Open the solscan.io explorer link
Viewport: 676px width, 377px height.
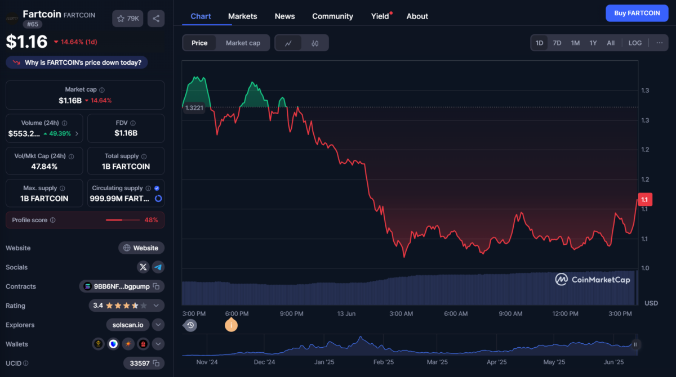[128, 325]
